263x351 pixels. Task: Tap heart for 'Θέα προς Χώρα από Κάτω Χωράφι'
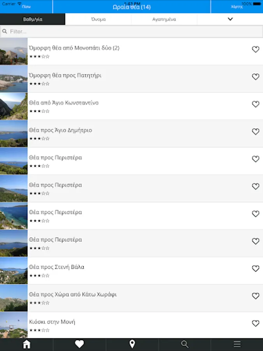[x=256, y=296]
